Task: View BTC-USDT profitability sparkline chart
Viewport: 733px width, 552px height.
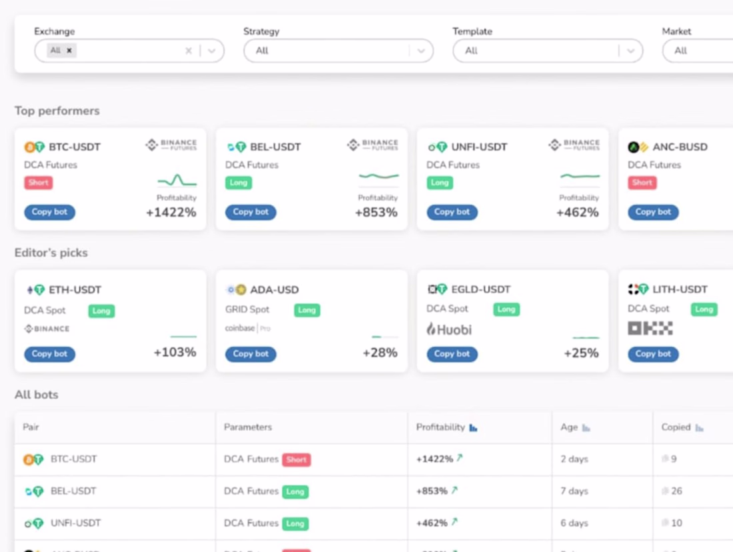Action: pos(177,180)
